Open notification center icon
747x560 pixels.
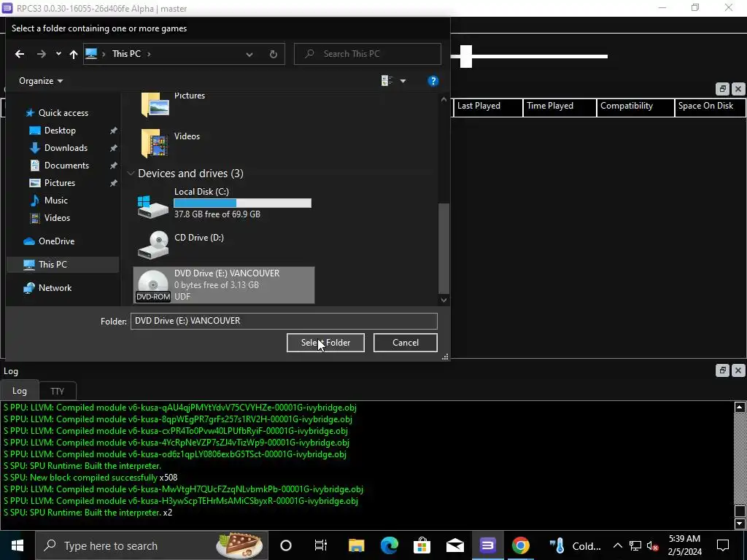point(723,545)
